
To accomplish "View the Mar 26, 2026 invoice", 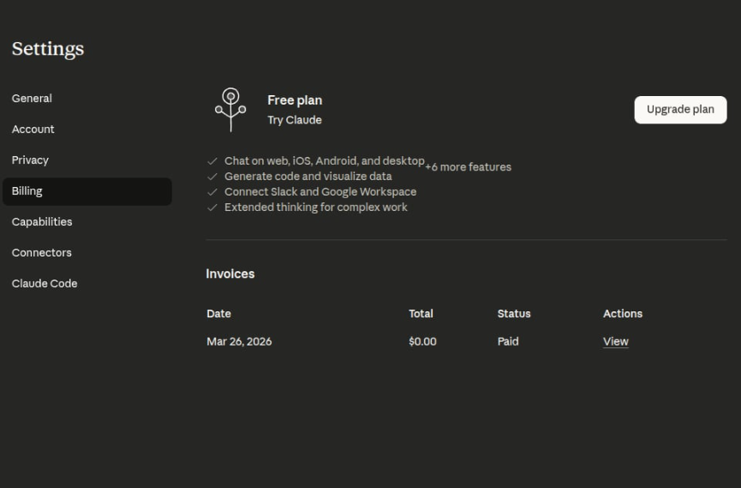I will coord(615,341).
